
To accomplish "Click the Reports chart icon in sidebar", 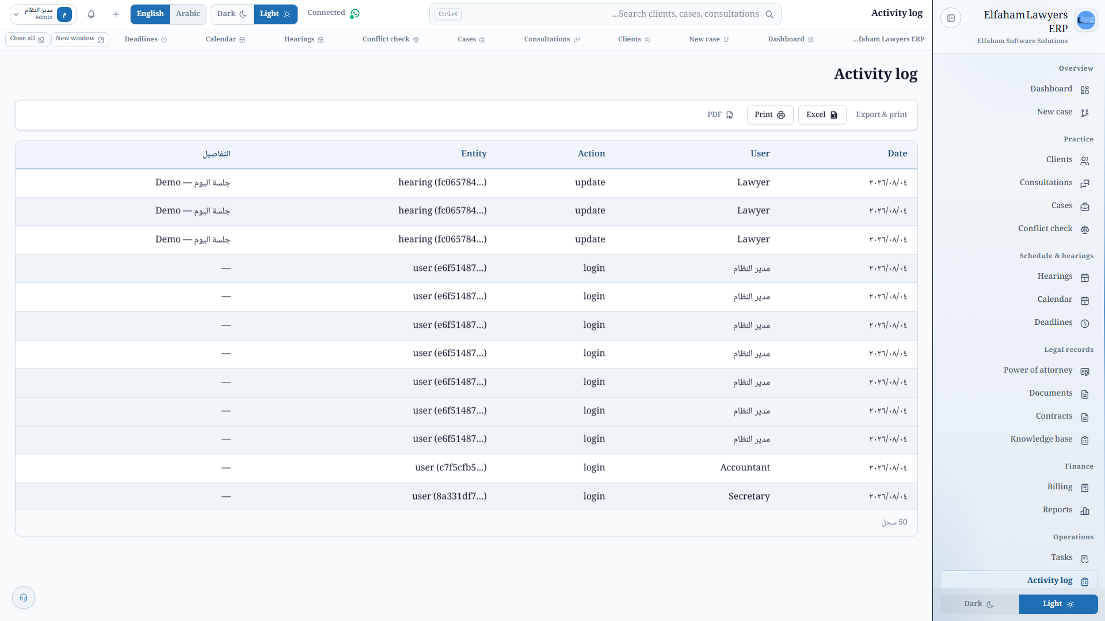I will click(x=1085, y=511).
